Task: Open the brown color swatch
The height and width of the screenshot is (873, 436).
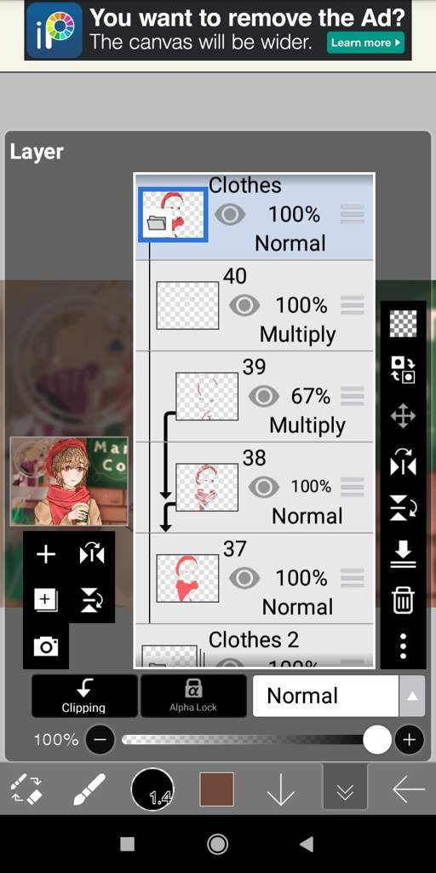Action: tap(217, 789)
